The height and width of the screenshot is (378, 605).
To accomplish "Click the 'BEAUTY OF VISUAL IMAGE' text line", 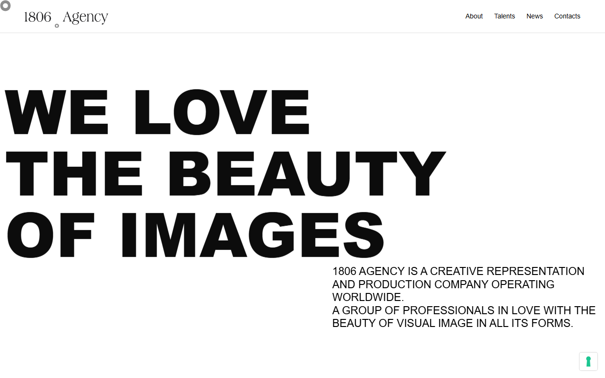I will pos(452,323).
